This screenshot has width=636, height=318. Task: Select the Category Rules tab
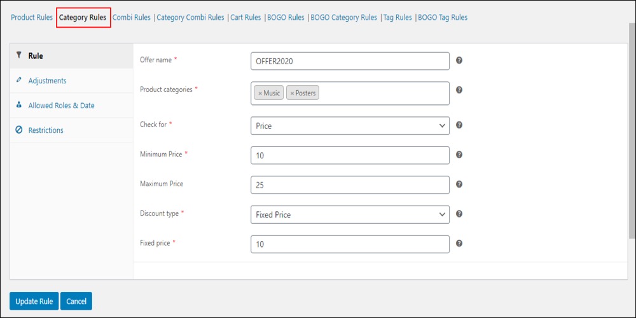coord(83,17)
